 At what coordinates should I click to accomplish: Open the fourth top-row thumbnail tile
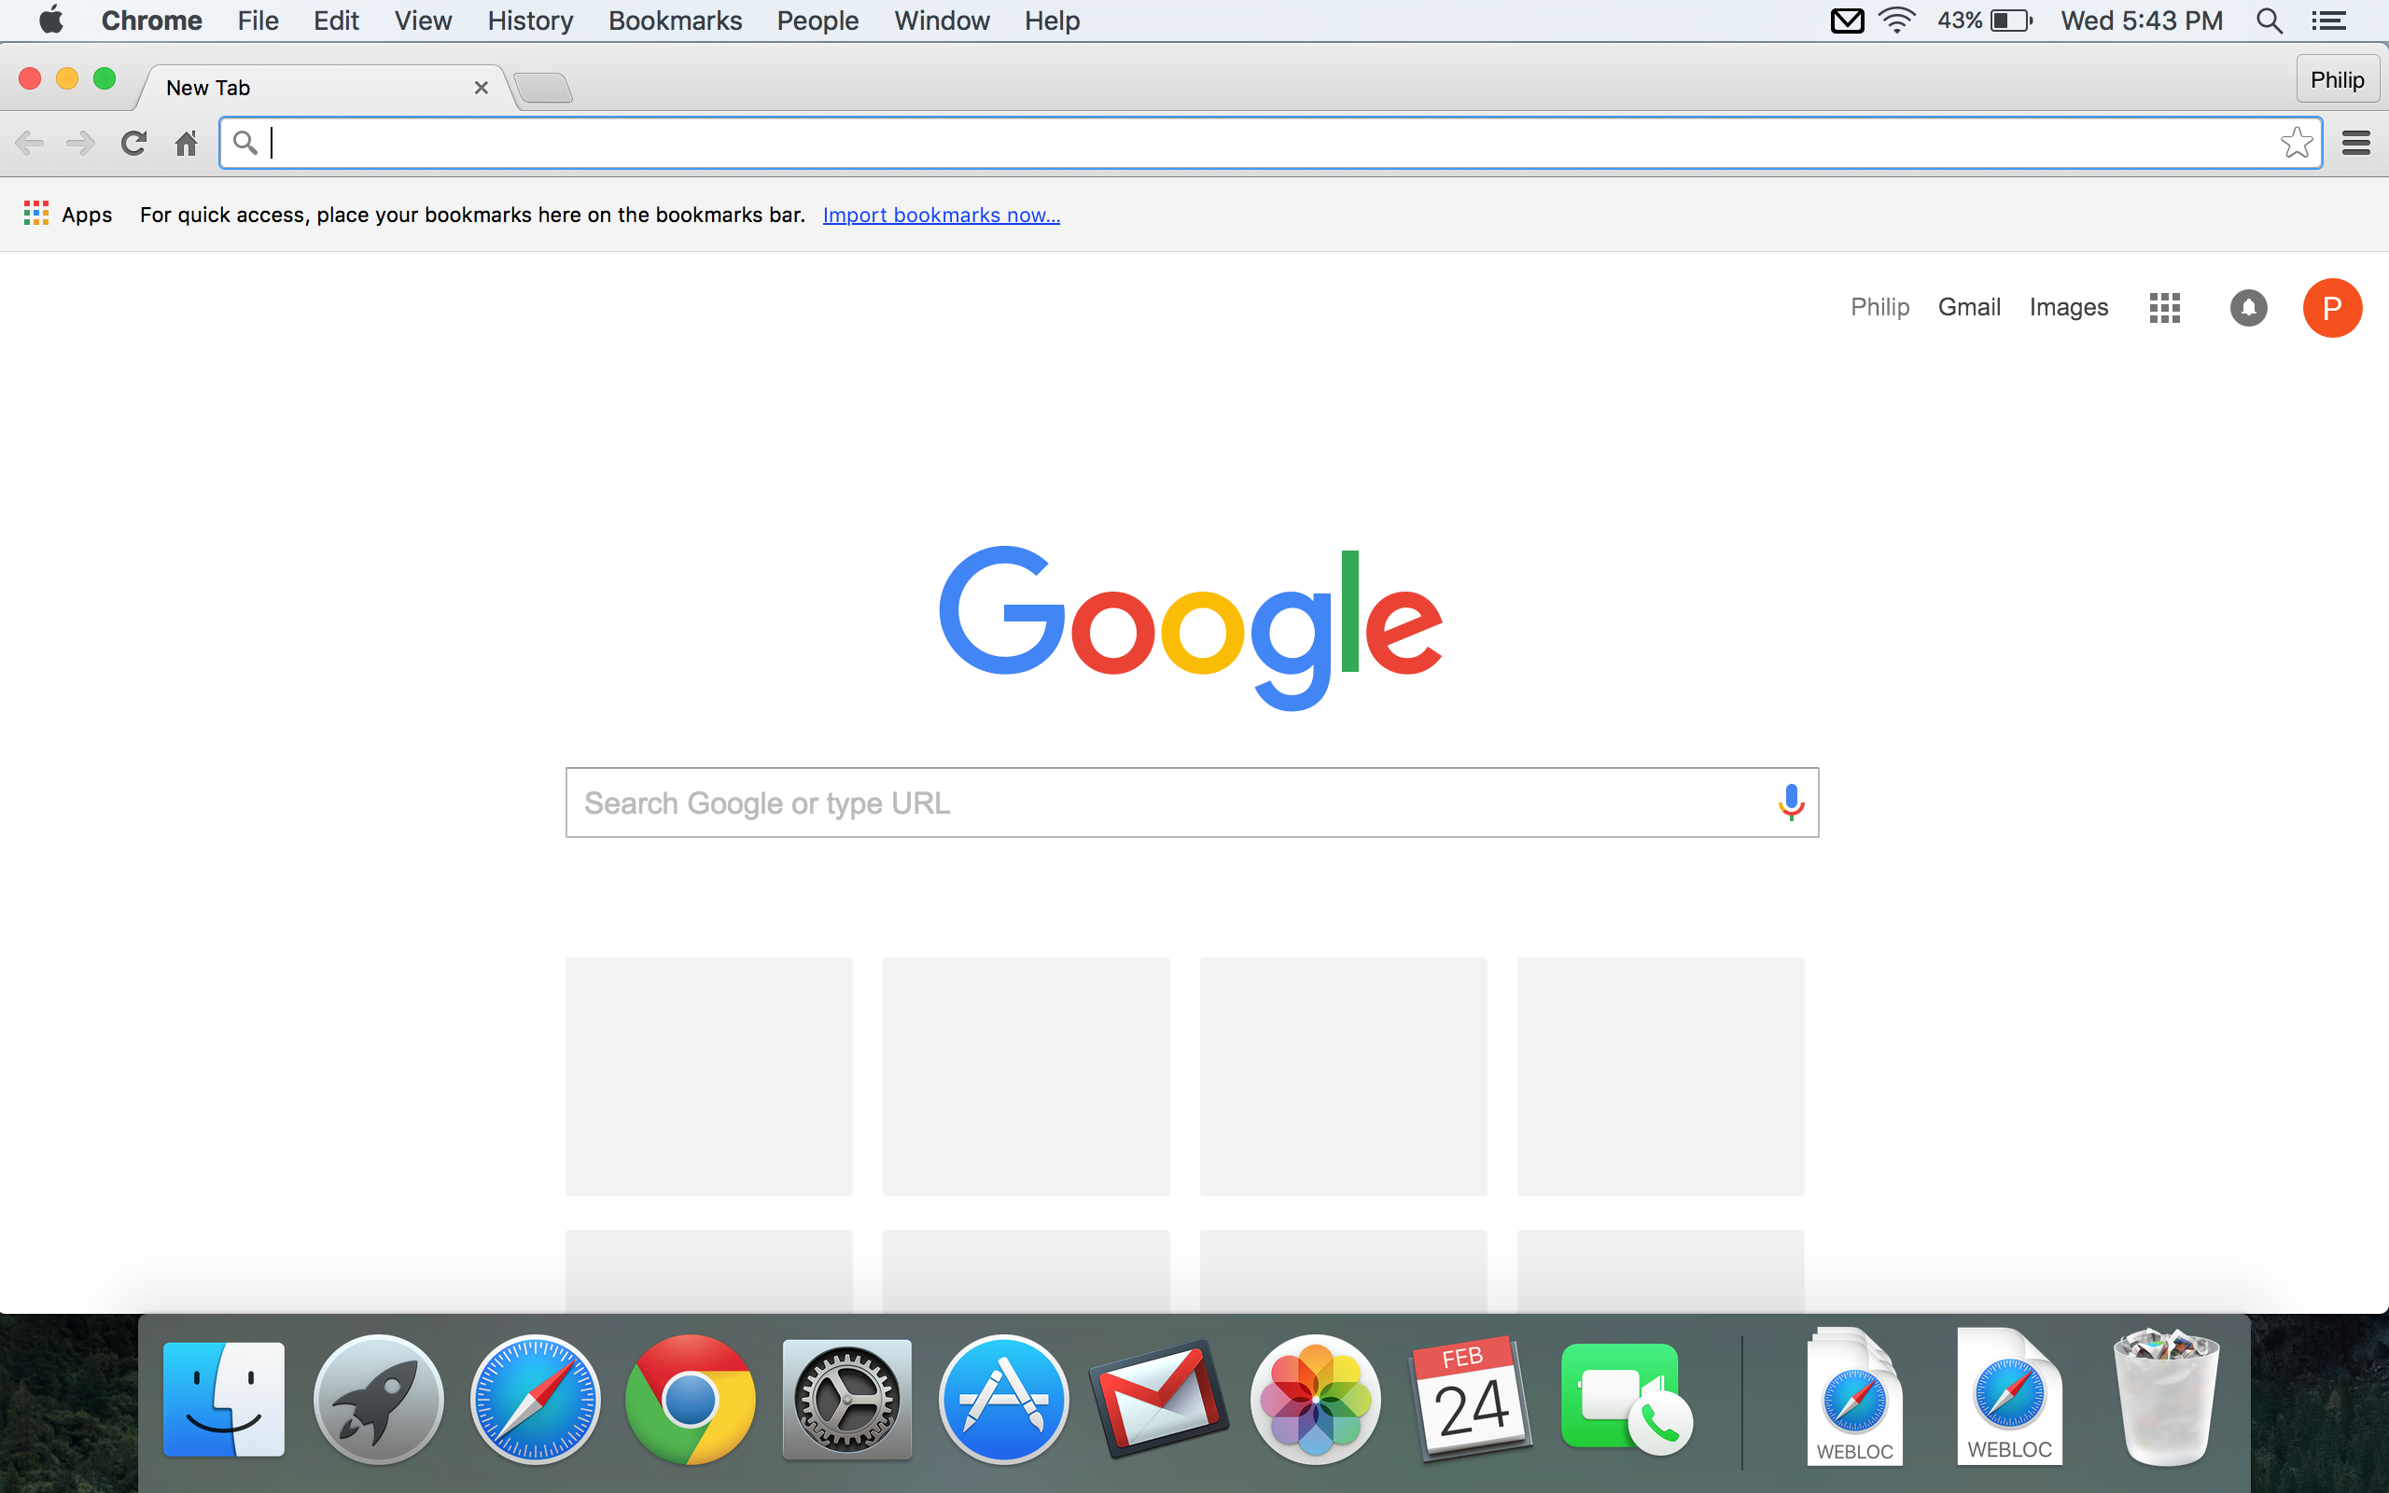tap(1660, 1076)
